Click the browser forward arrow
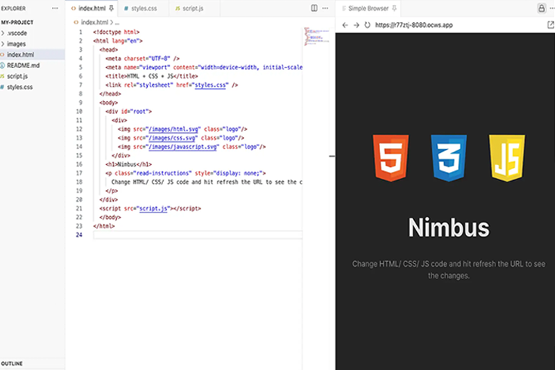This screenshot has width=555, height=370. coord(356,25)
